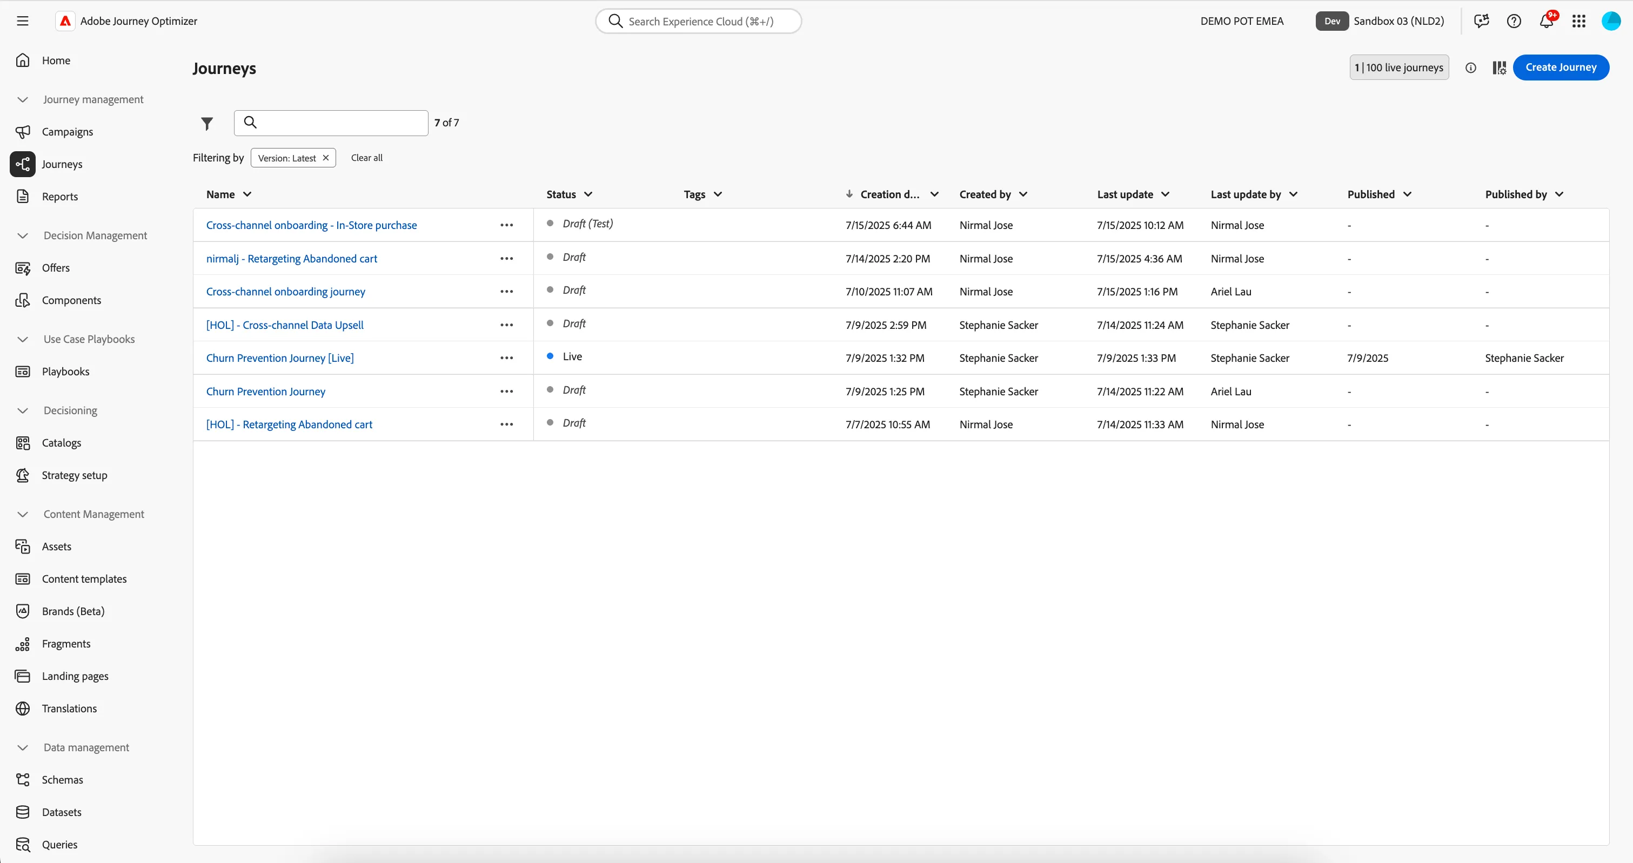Collapse the Data management section
This screenshot has height=863, width=1633.
pyautogui.click(x=23, y=747)
